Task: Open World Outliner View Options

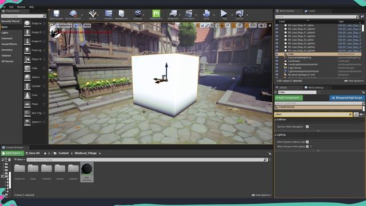Action: click(354, 81)
